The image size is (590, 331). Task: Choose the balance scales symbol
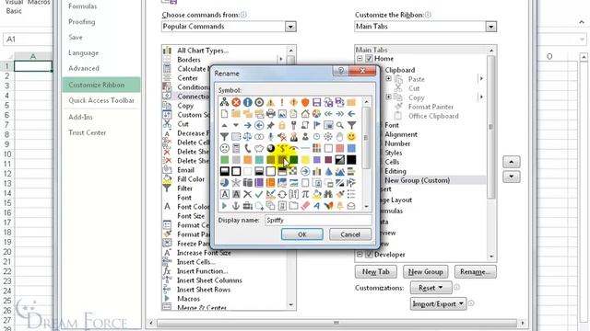(248, 137)
